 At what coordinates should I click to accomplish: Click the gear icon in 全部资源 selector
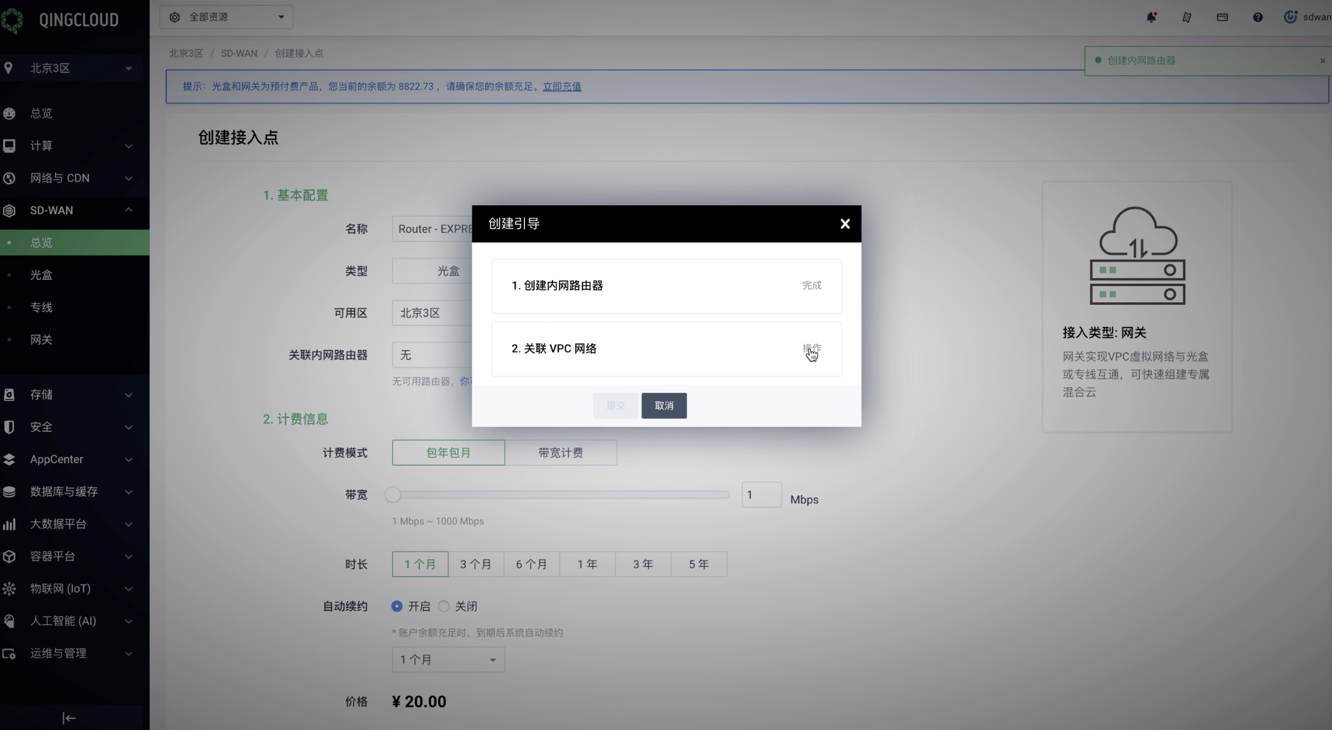pos(174,17)
